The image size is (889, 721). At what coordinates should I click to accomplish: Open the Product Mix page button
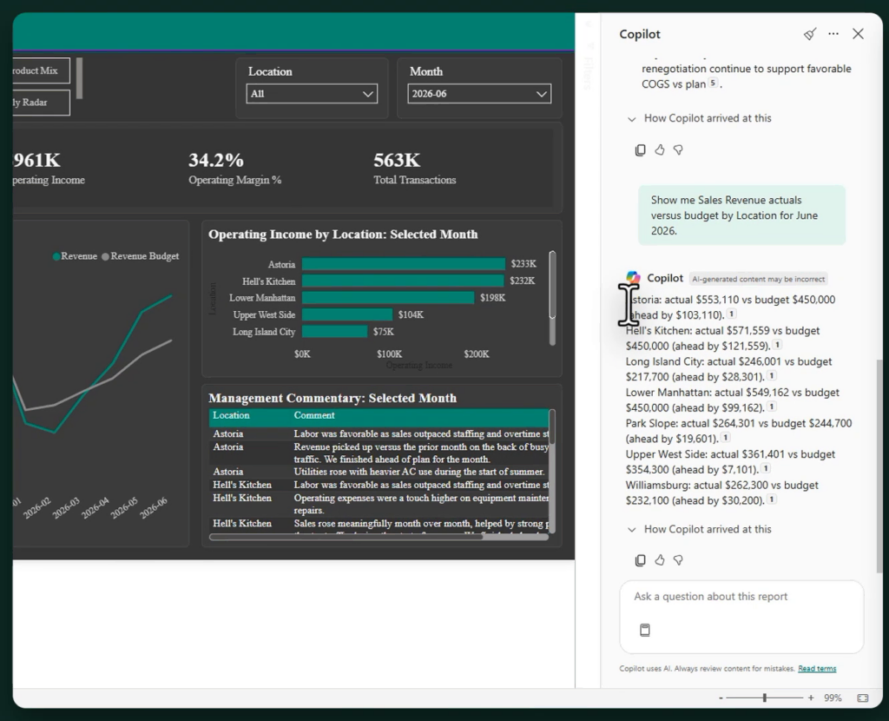pyautogui.click(x=42, y=71)
